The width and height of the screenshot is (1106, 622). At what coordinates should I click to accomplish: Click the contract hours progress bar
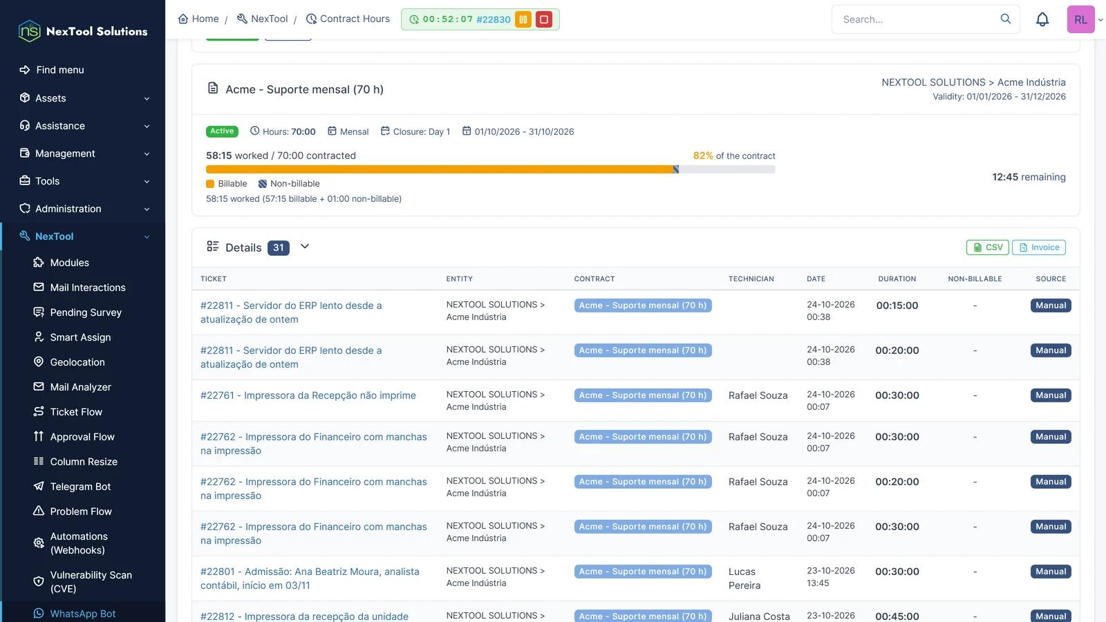pyautogui.click(x=491, y=169)
